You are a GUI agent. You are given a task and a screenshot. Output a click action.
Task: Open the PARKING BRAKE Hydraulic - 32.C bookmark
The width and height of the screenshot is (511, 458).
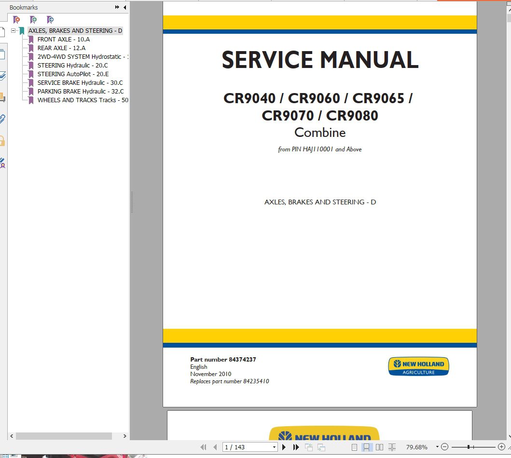81,92
